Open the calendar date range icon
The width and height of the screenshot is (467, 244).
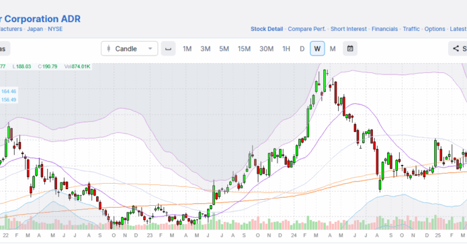(x=350, y=48)
